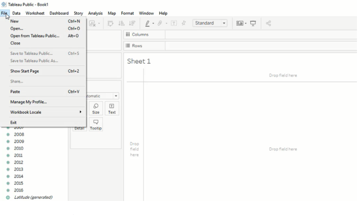Select the 2013 field
The image size is (358, 215).
click(x=18, y=170)
